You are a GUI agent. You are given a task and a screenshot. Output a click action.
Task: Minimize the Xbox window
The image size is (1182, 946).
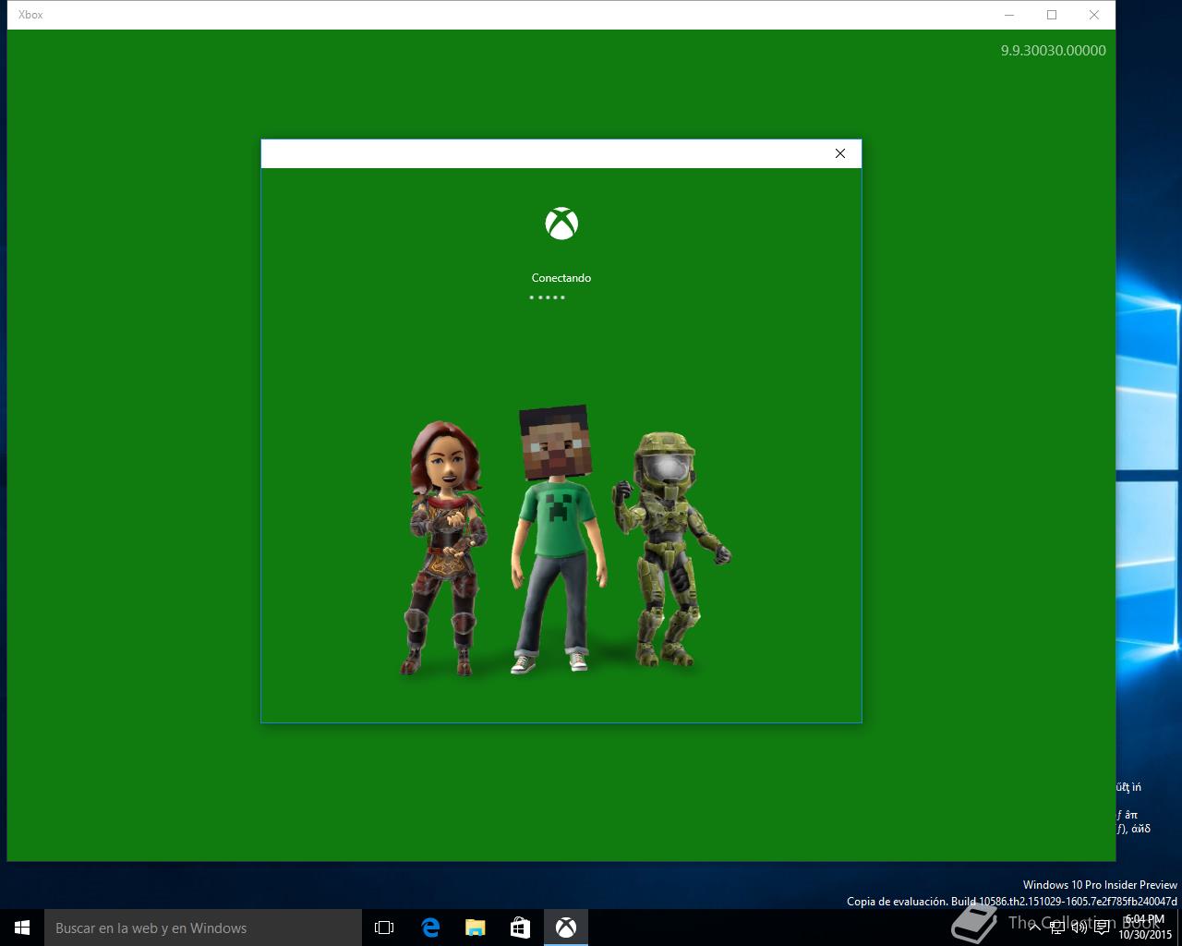tap(1009, 15)
